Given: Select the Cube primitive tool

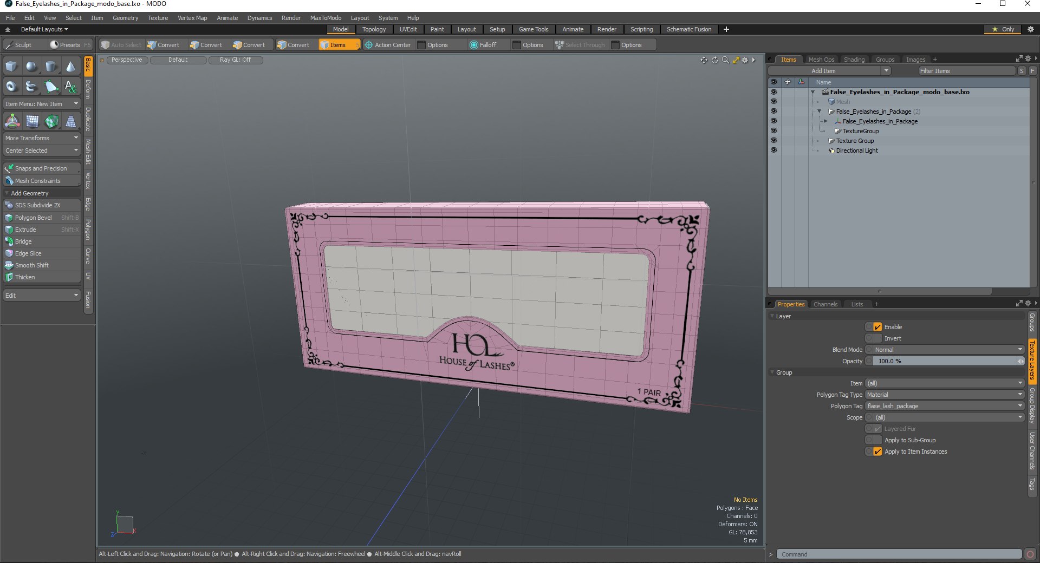Looking at the screenshot, I should pyautogui.click(x=11, y=67).
